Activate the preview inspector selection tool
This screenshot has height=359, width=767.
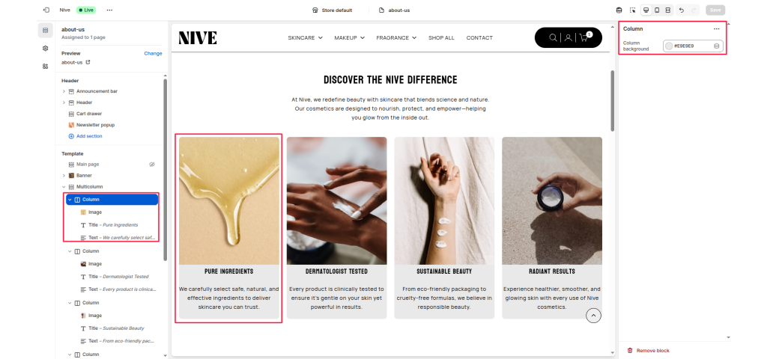click(x=632, y=10)
